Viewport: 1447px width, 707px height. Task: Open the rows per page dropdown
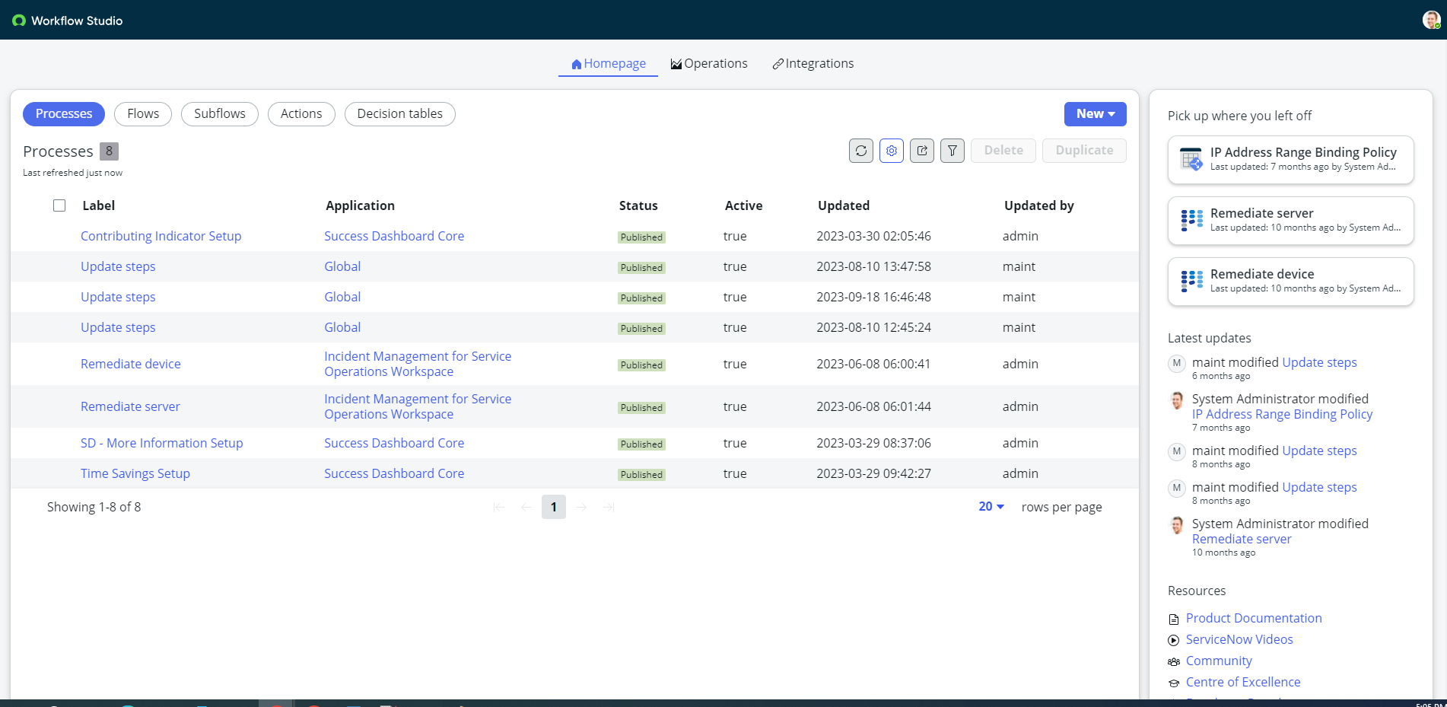tap(991, 507)
